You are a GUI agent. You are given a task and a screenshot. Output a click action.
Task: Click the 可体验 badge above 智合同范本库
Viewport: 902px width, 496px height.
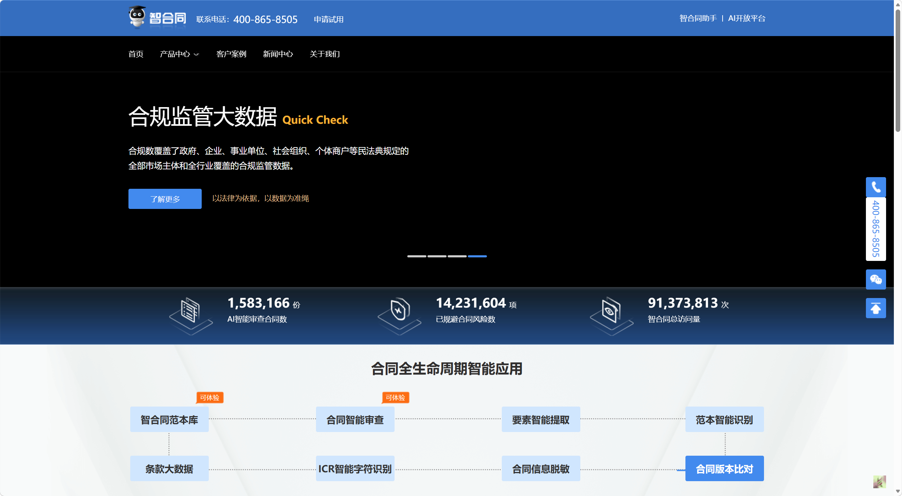(210, 398)
